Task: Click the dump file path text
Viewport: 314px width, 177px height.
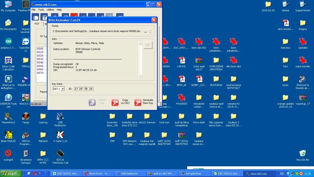Action: (x=96, y=31)
